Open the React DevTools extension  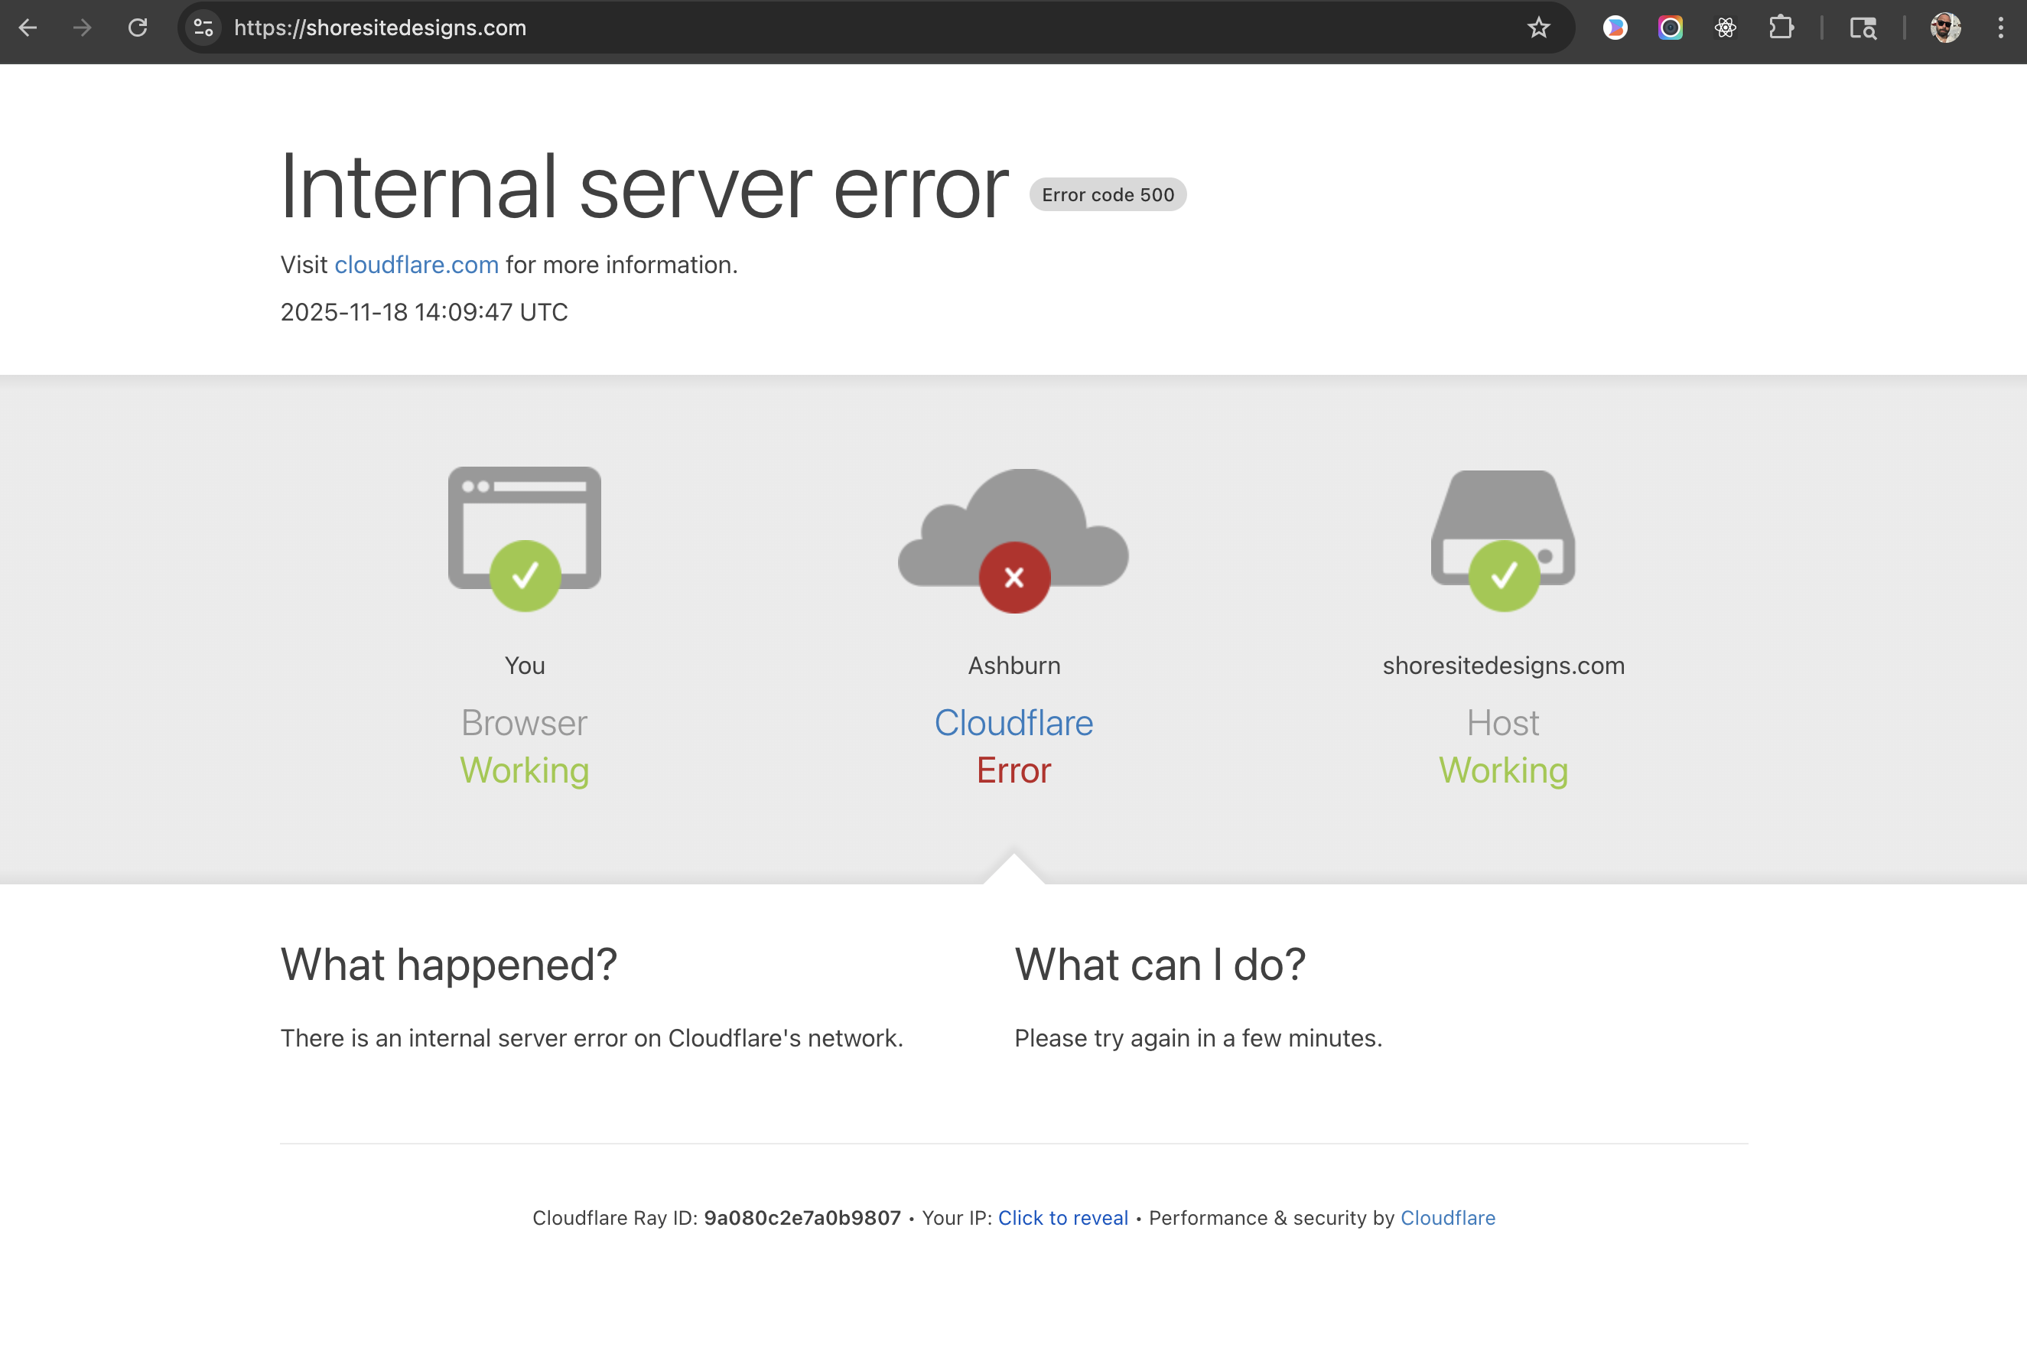click(x=1724, y=28)
